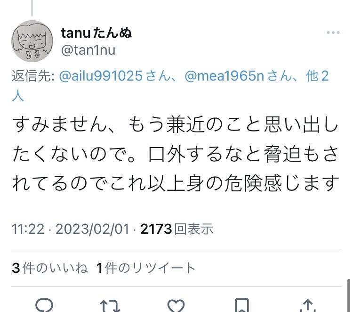This screenshot has height=312, width=353.
Task: Open the share upload arrow icon
Action: (308, 305)
